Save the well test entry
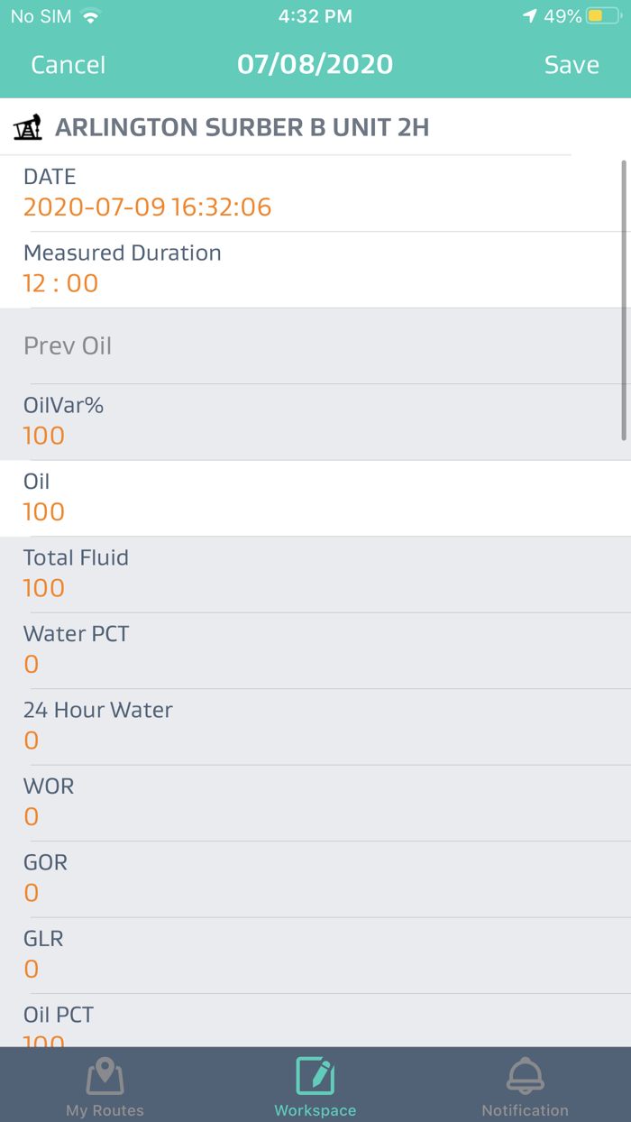The image size is (631, 1122). point(572,65)
